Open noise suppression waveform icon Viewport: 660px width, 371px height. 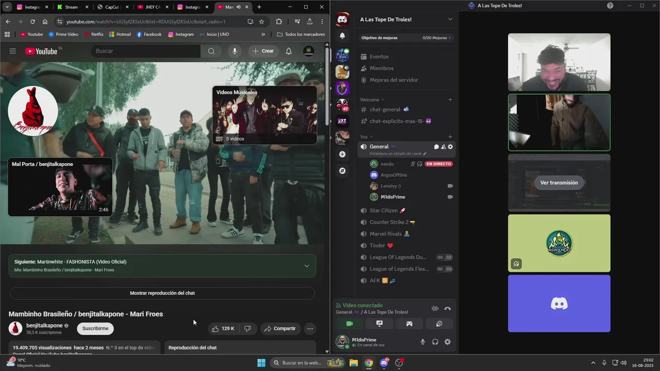tap(435, 309)
